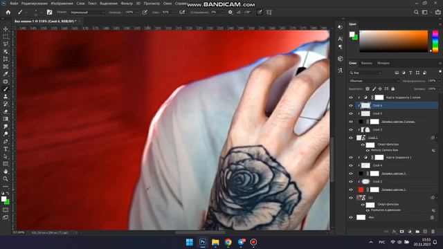The height and width of the screenshot is (249, 443).
Task: Open the 3D panel cube icon
Action: (340, 59)
